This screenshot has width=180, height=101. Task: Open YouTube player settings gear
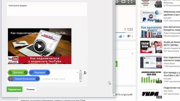[117, 2]
